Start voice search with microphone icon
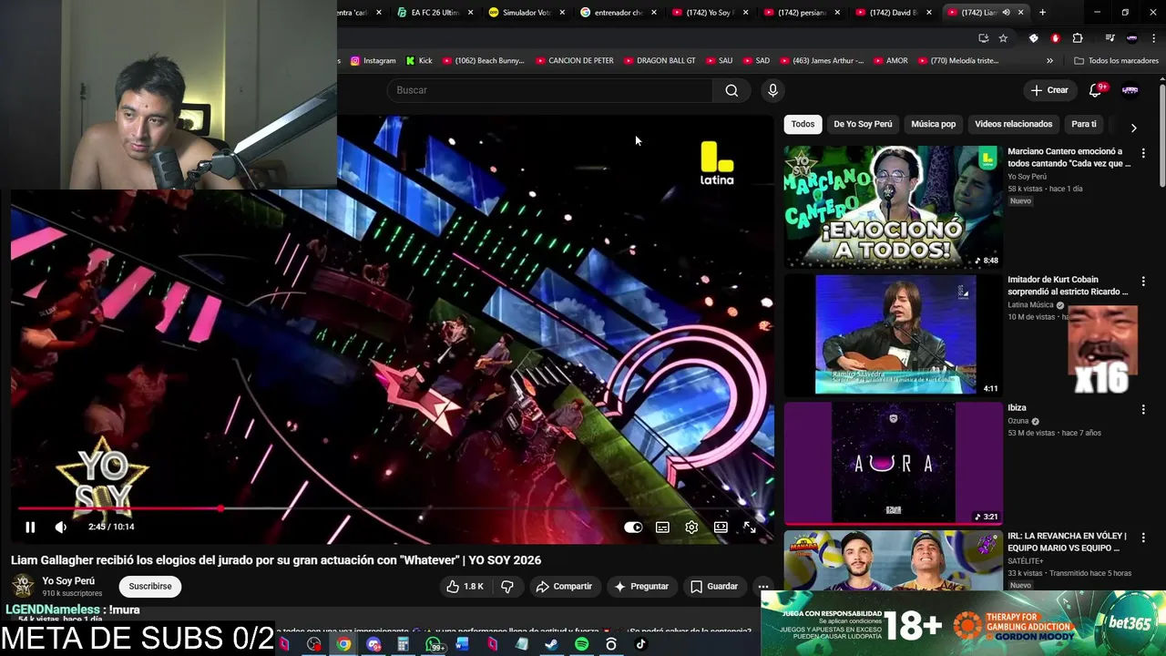The image size is (1166, 656). point(772,90)
